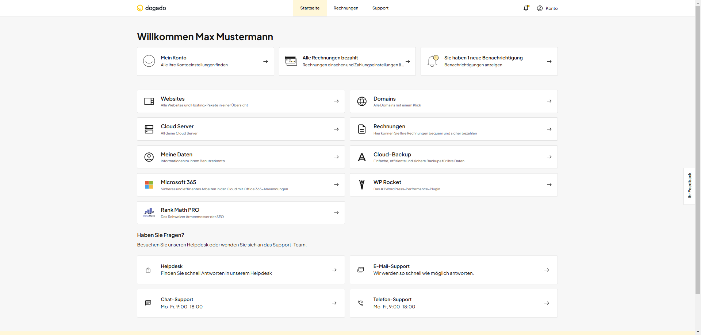Image resolution: width=701 pixels, height=335 pixels.
Task: View Sie haben 1 neue Benachrichtigung
Action: click(489, 61)
